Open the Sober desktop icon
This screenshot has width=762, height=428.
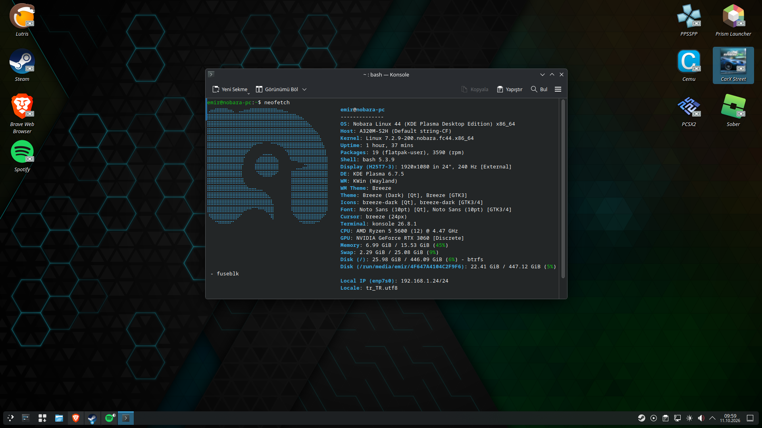(x=733, y=111)
